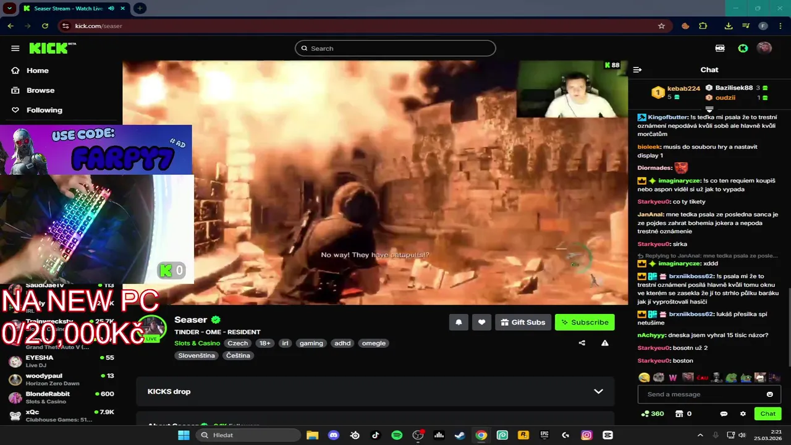Click the address bar URL
Image resolution: width=791 pixels, height=445 pixels.
[x=99, y=26]
